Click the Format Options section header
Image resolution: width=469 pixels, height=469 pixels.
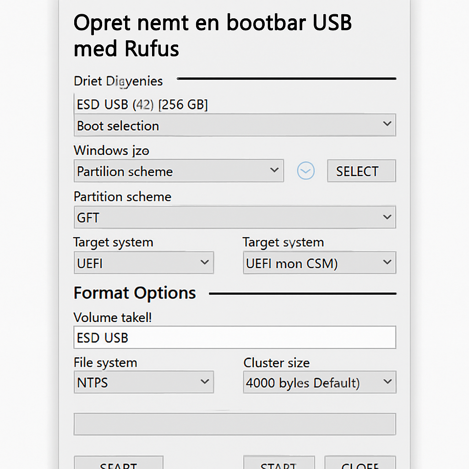[134, 293]
